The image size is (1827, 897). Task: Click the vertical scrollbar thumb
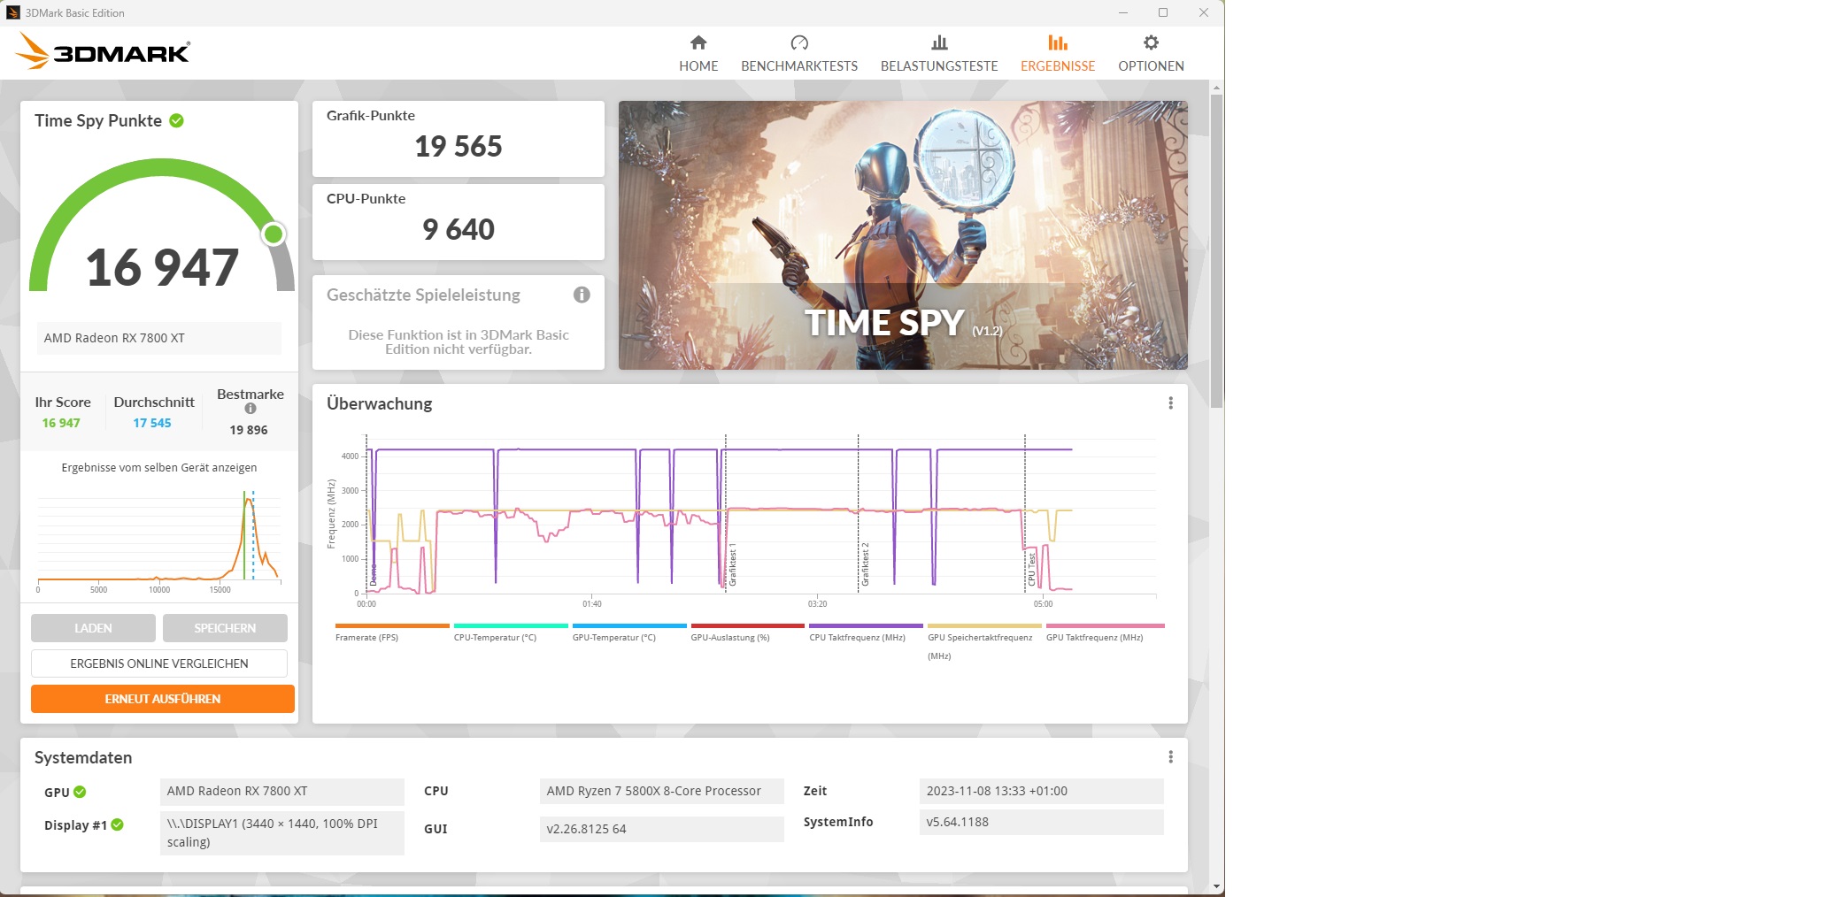1216,250
